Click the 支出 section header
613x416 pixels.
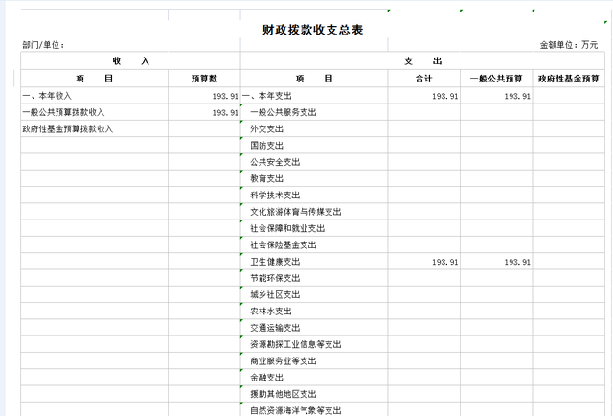tap(424, 61)
